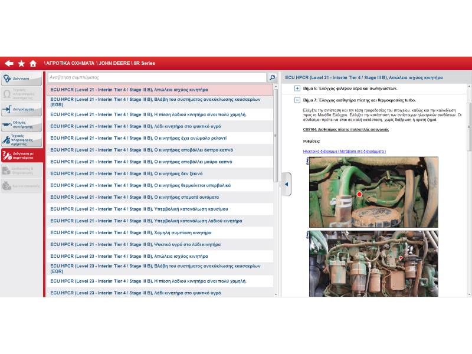Image resolution: width=472 pixels, height=354 pixels.
Task: Click the back arrow icon in header
Action: (9, 63)
